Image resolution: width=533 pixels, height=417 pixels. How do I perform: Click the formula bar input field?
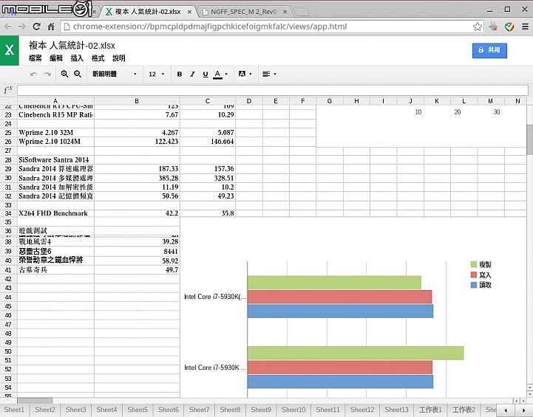coord(273,90)
